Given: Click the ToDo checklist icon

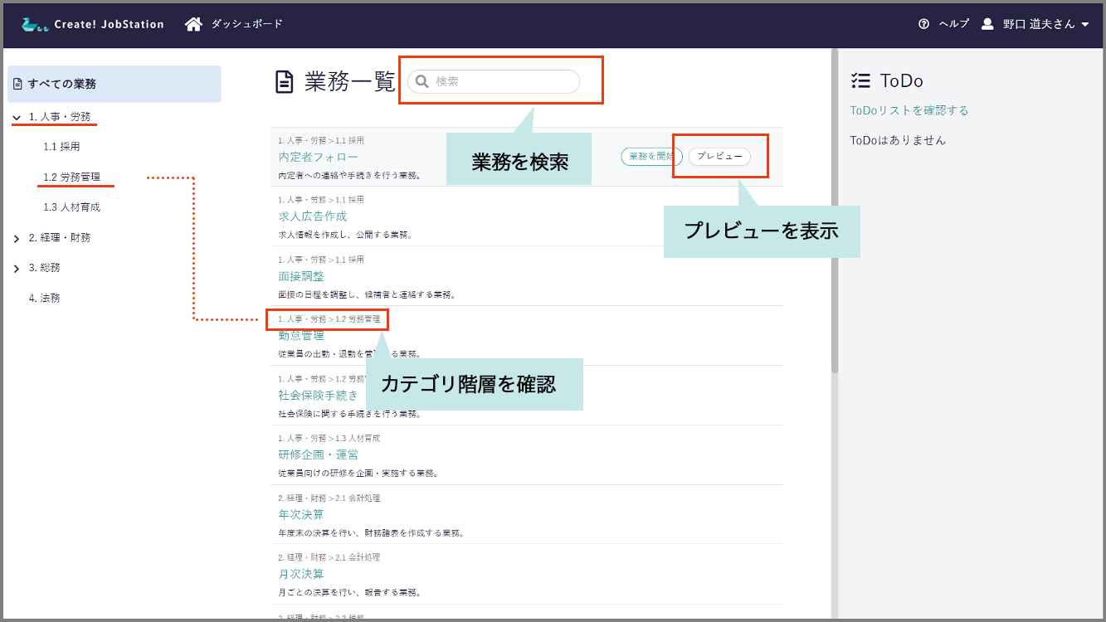Looking at the screenshot, I should 860,80.
